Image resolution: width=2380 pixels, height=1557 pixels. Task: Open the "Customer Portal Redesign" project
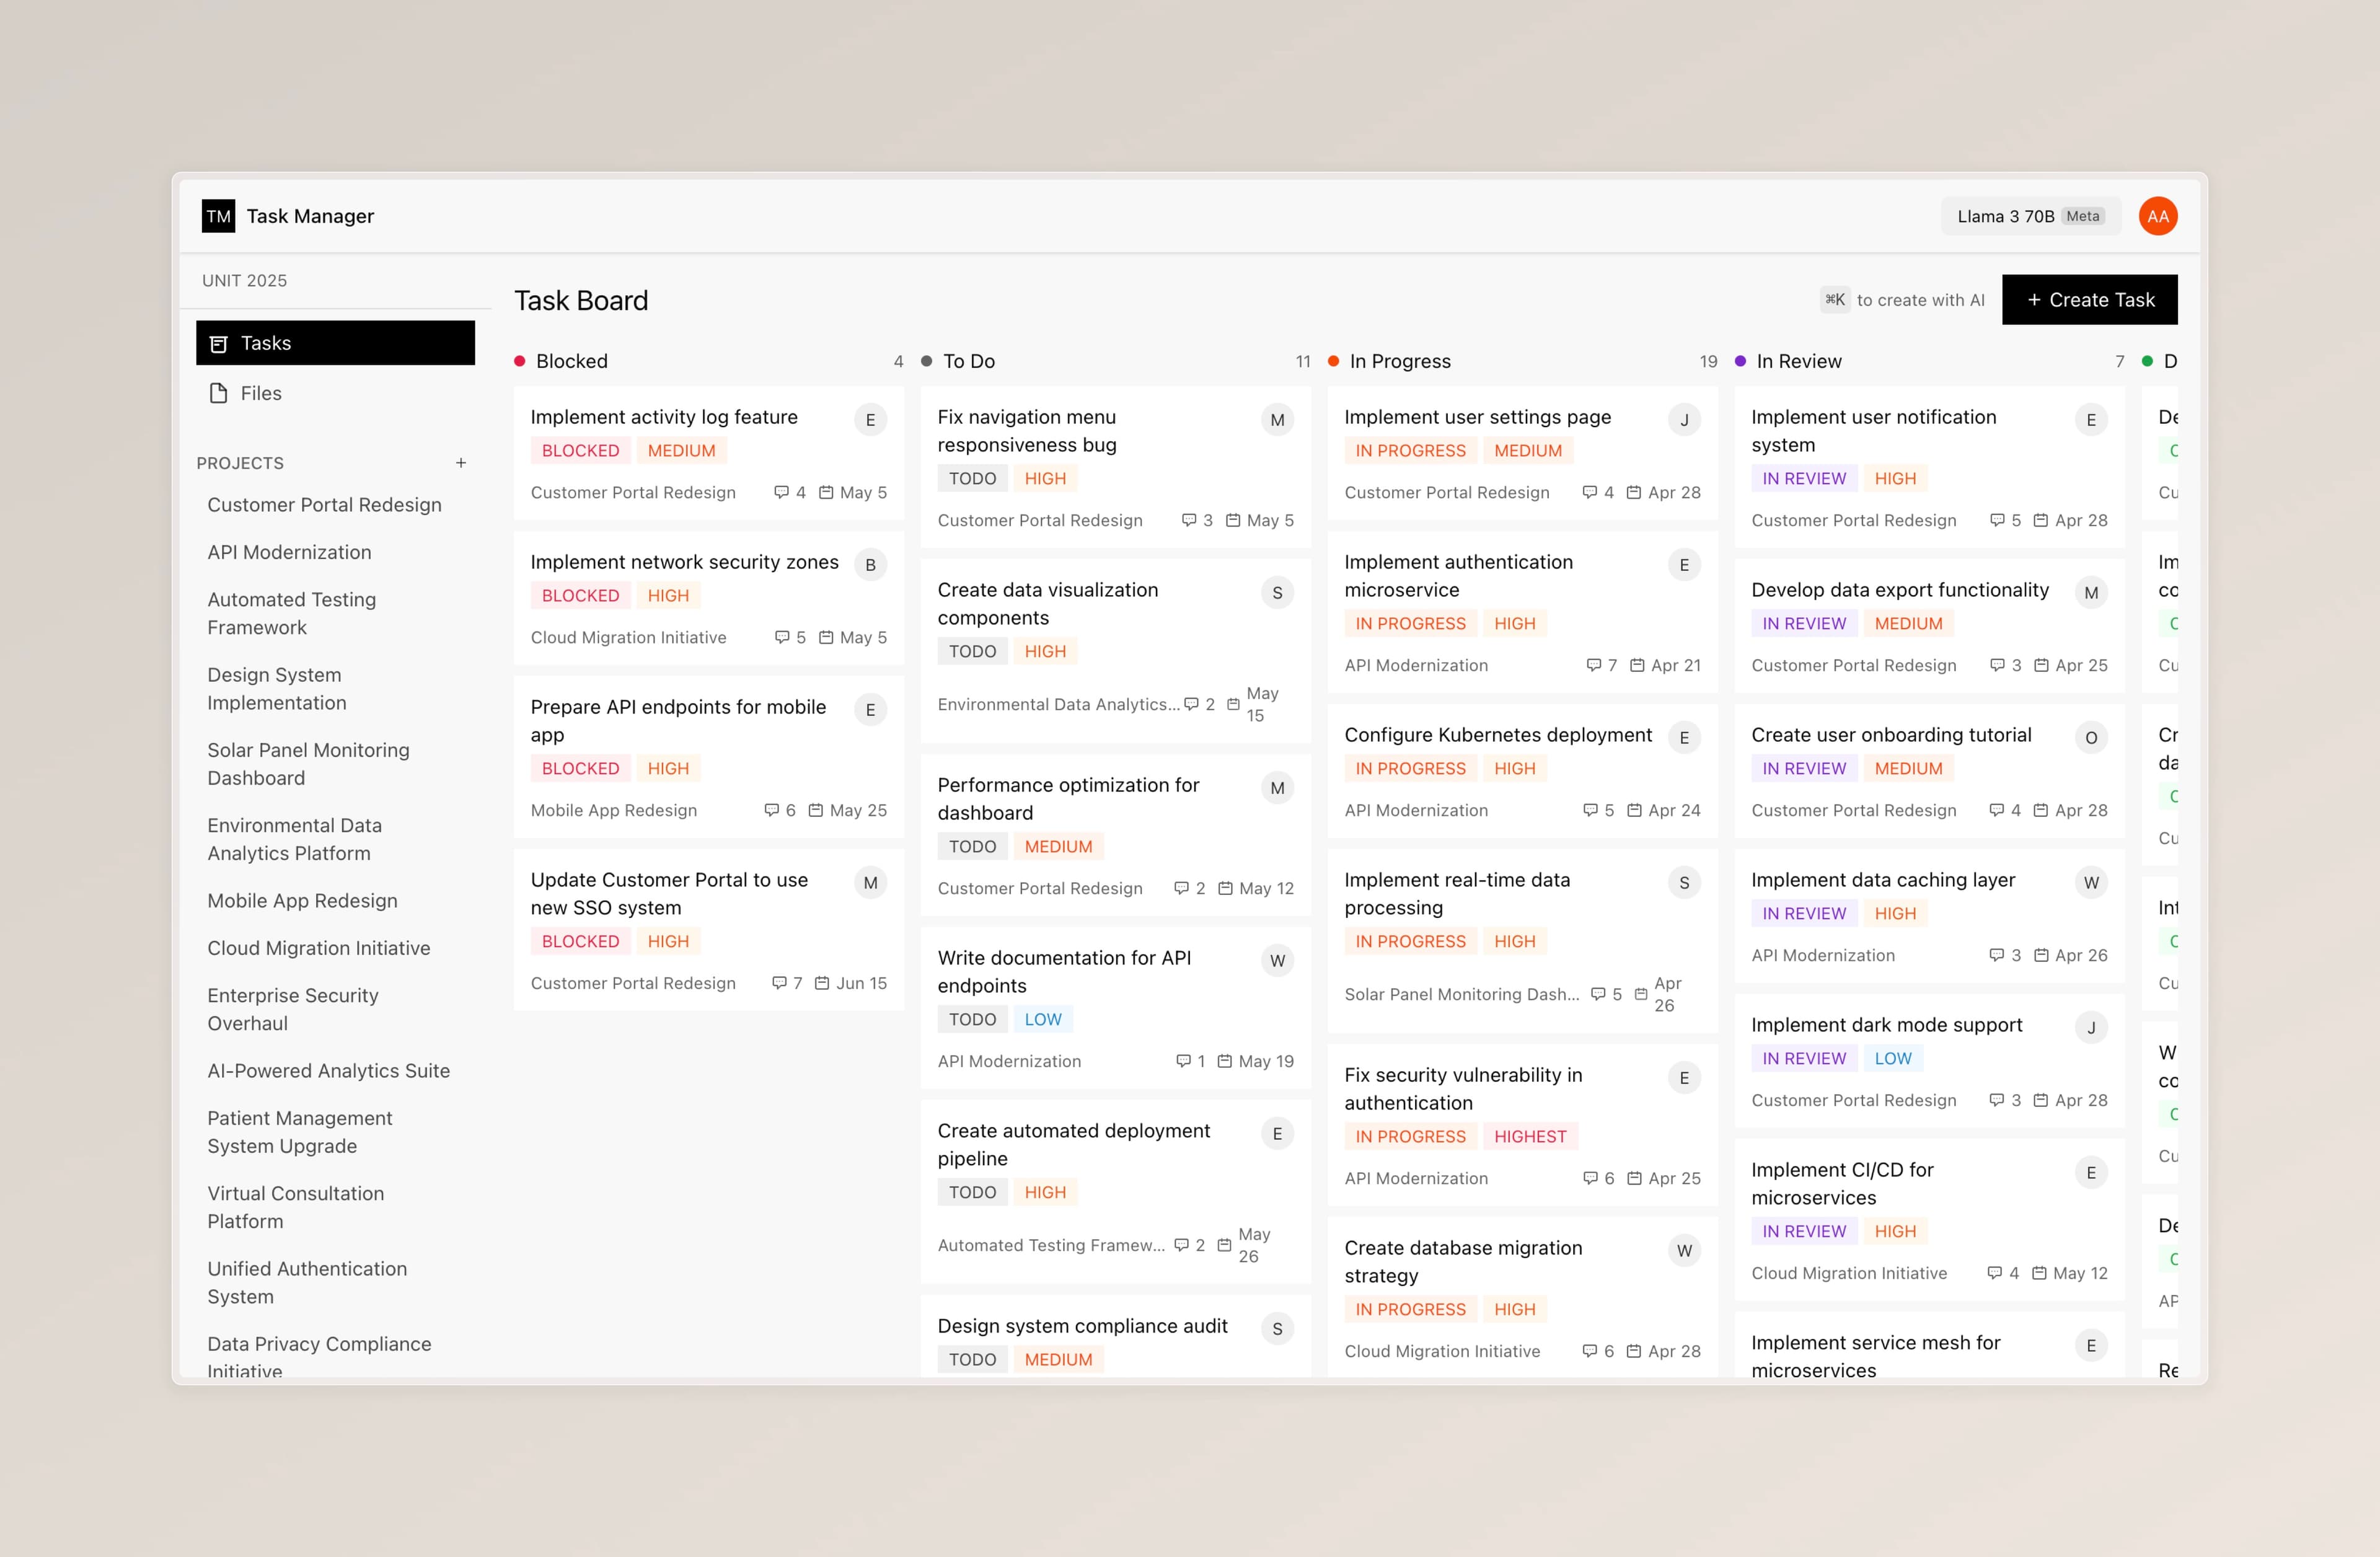pos(324,504)
